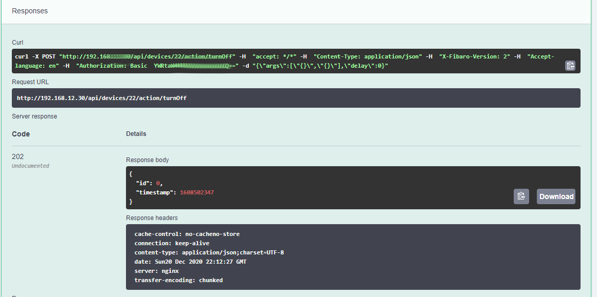Click the Undocumented label under 202
Image resolution: width=597 pixels, height=297 pixels.
[30, 166]
